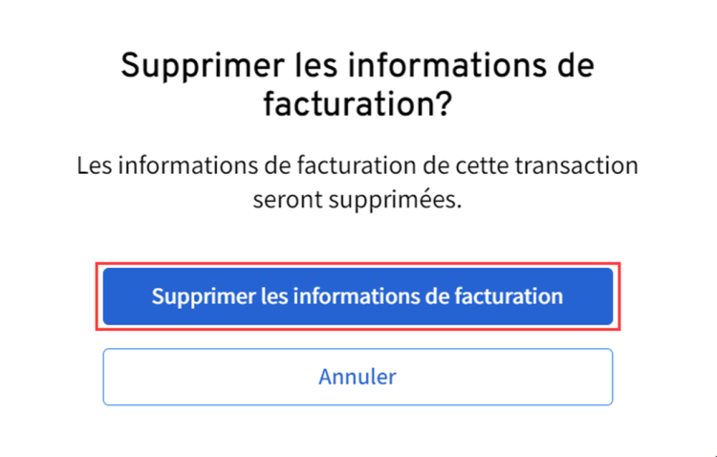Screen dimensions: 717x457
Task: Cancel the billing deletion dialog
Action: click(358, 376)
